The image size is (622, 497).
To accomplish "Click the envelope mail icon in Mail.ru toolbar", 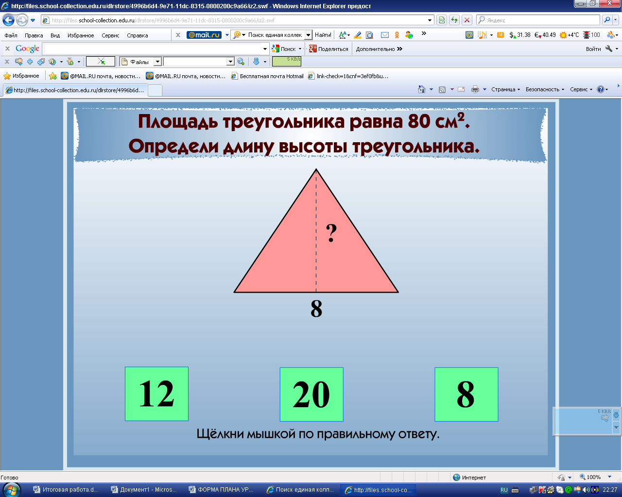I will (x=385, y=35).
